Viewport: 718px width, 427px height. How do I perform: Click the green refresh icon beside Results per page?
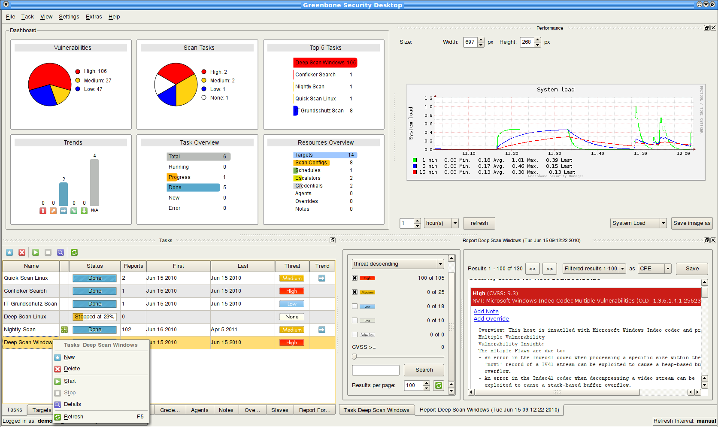439,385
